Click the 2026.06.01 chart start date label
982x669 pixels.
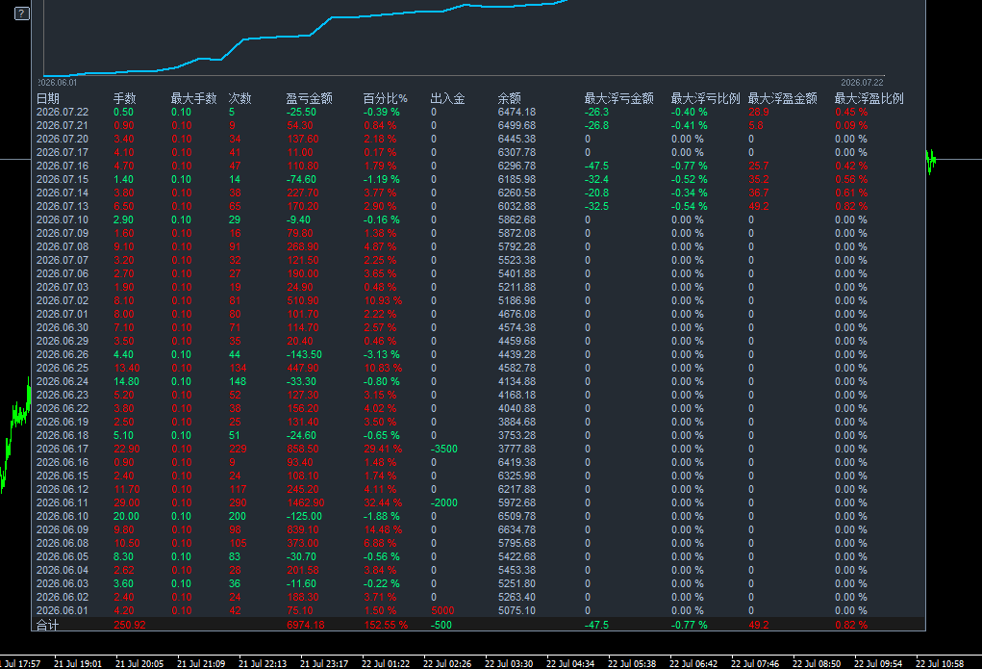pyautogui.click(x=58, y=83)
